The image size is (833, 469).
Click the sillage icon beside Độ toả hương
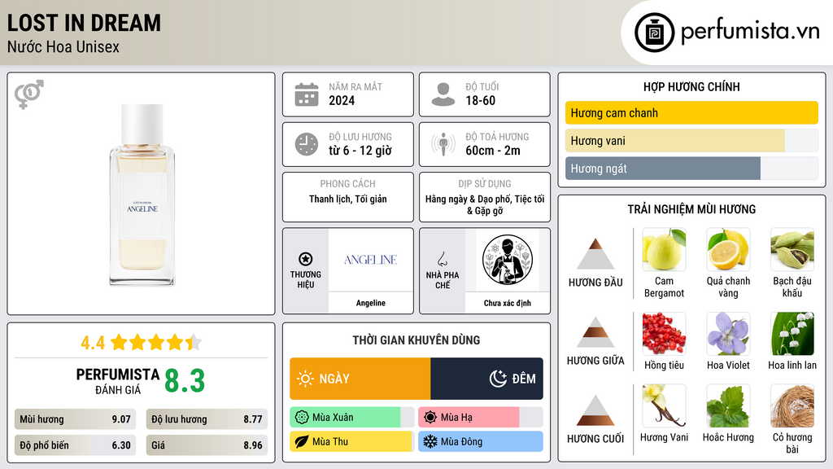[443, 144]
